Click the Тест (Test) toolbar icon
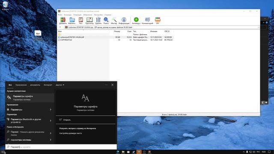The image size is (274, 154). tap(80, 21)
